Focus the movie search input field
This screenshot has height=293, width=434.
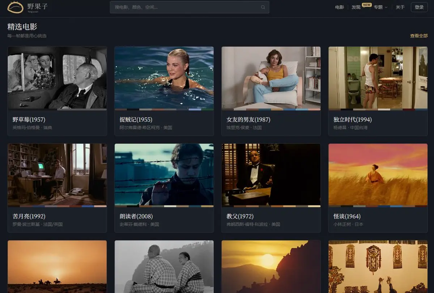(190, 7)
